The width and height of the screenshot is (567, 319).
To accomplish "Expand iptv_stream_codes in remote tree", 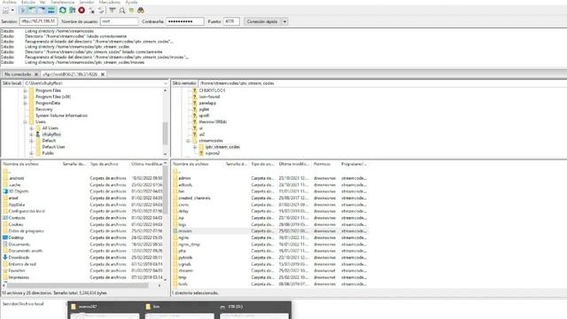I will [x=195, y=147].
